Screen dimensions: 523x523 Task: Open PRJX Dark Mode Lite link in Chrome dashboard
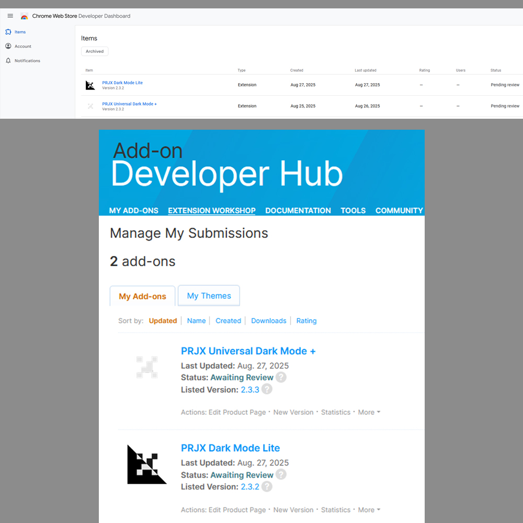click(x=122, y=83)
